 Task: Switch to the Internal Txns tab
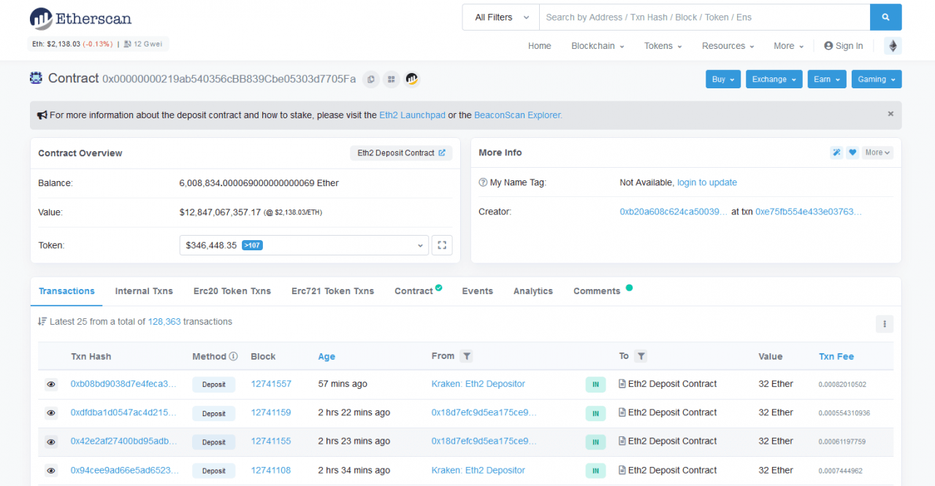point(144,290)
